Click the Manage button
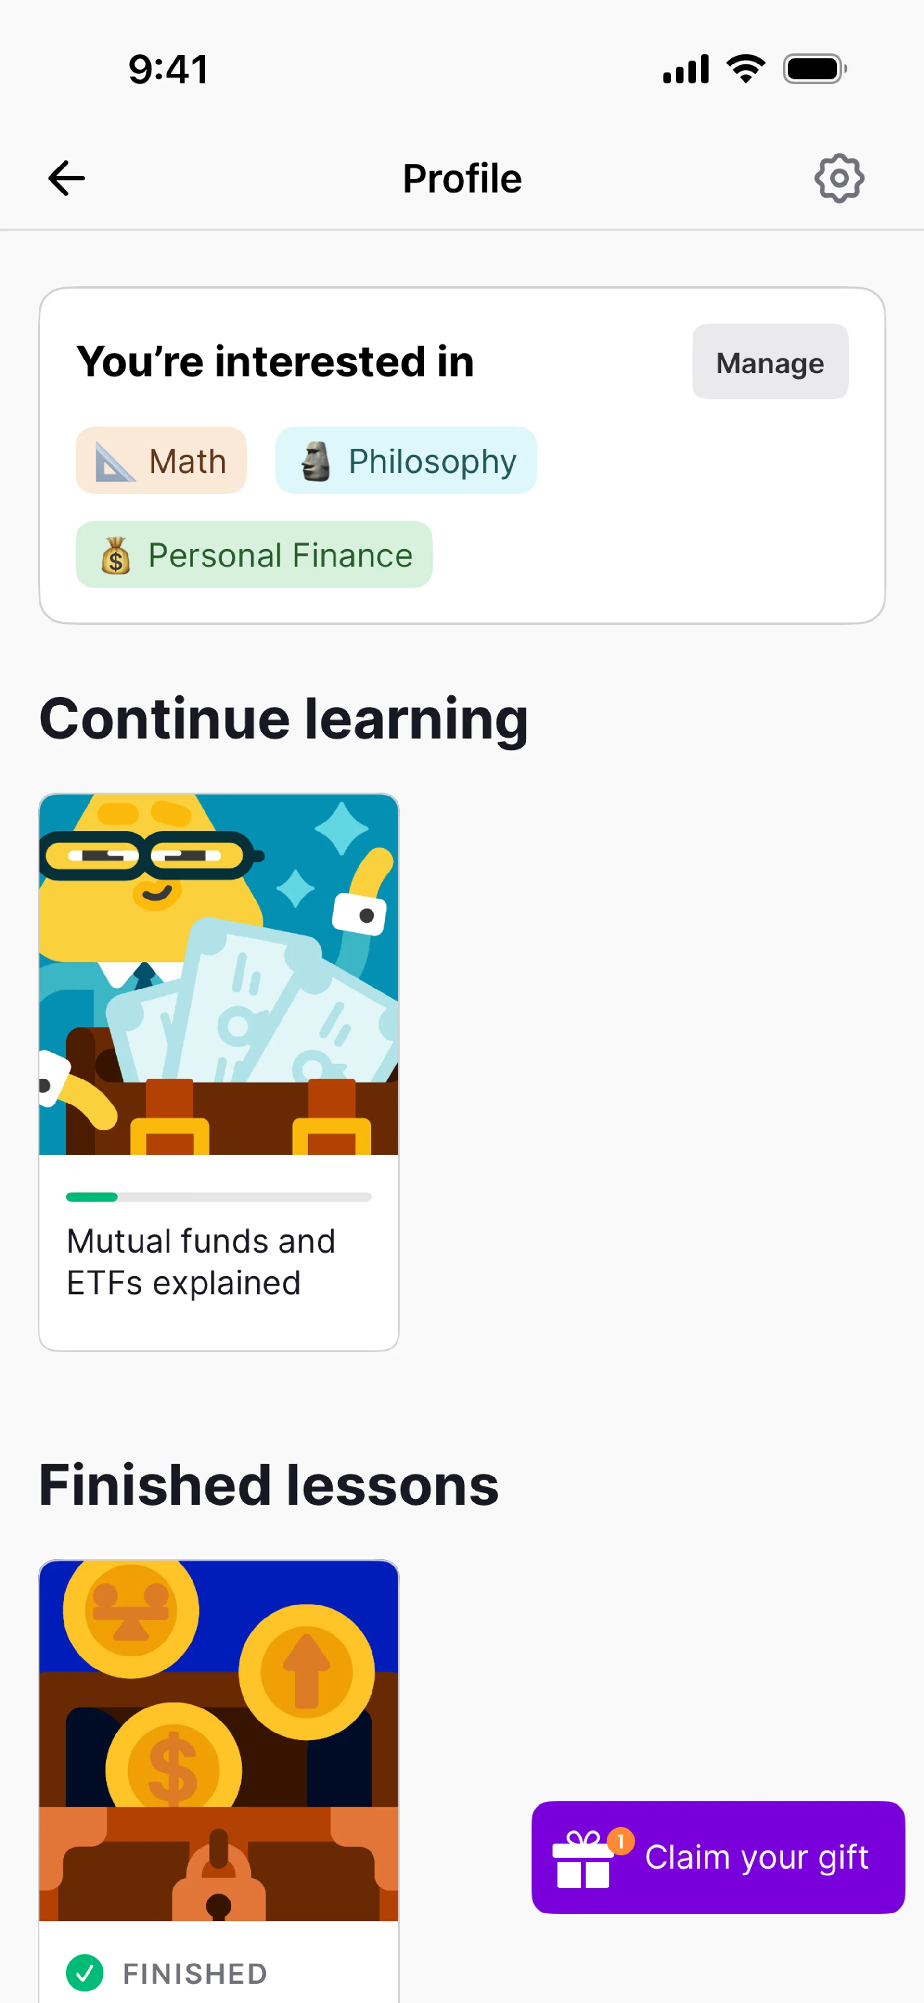 (x=770, y=361)
